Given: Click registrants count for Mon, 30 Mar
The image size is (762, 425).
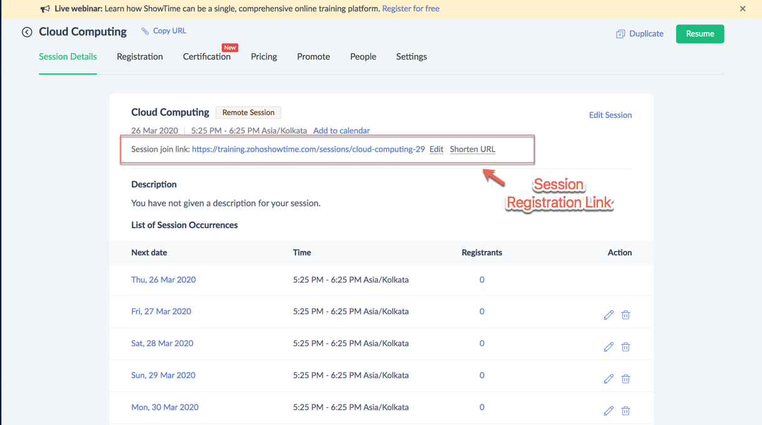Looking at the screenshot, I should [481, 407].
